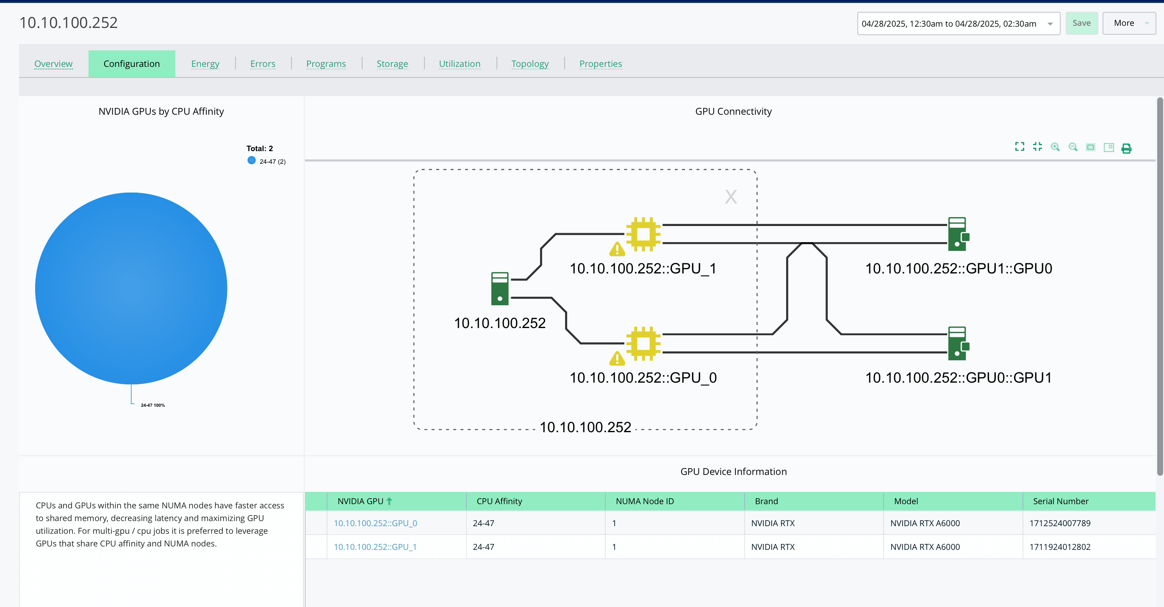Select the Configuration tab
This screenshot has height=607, width=1164.
point(131,63)
